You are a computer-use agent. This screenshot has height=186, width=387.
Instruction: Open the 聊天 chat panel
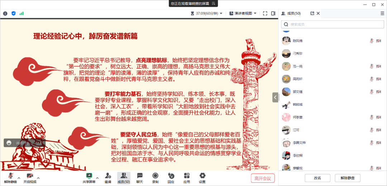point(139,177)
